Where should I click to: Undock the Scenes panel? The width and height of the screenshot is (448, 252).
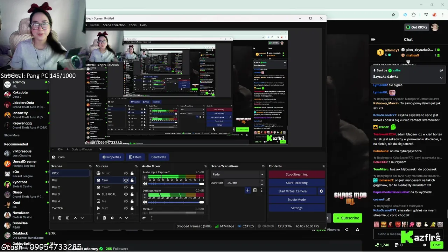tap(90, 166)
